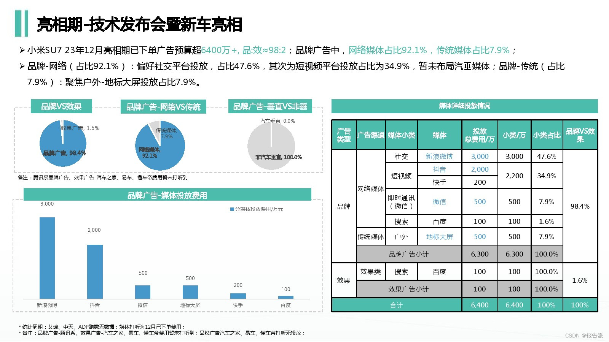
Task: Click the 社交 cell in the table
Action: (x=402, y=157)
